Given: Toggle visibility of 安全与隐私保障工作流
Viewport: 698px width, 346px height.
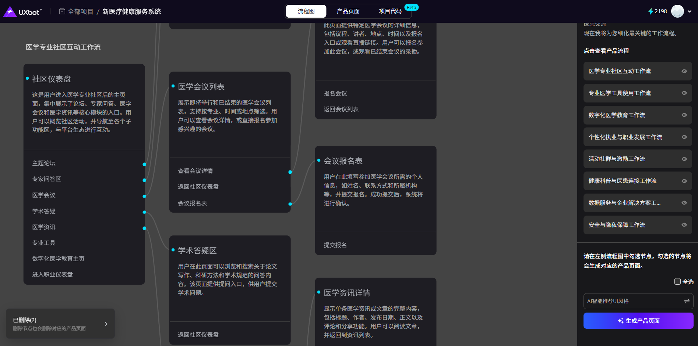Looking at the screenshot, I should [684, 225].
